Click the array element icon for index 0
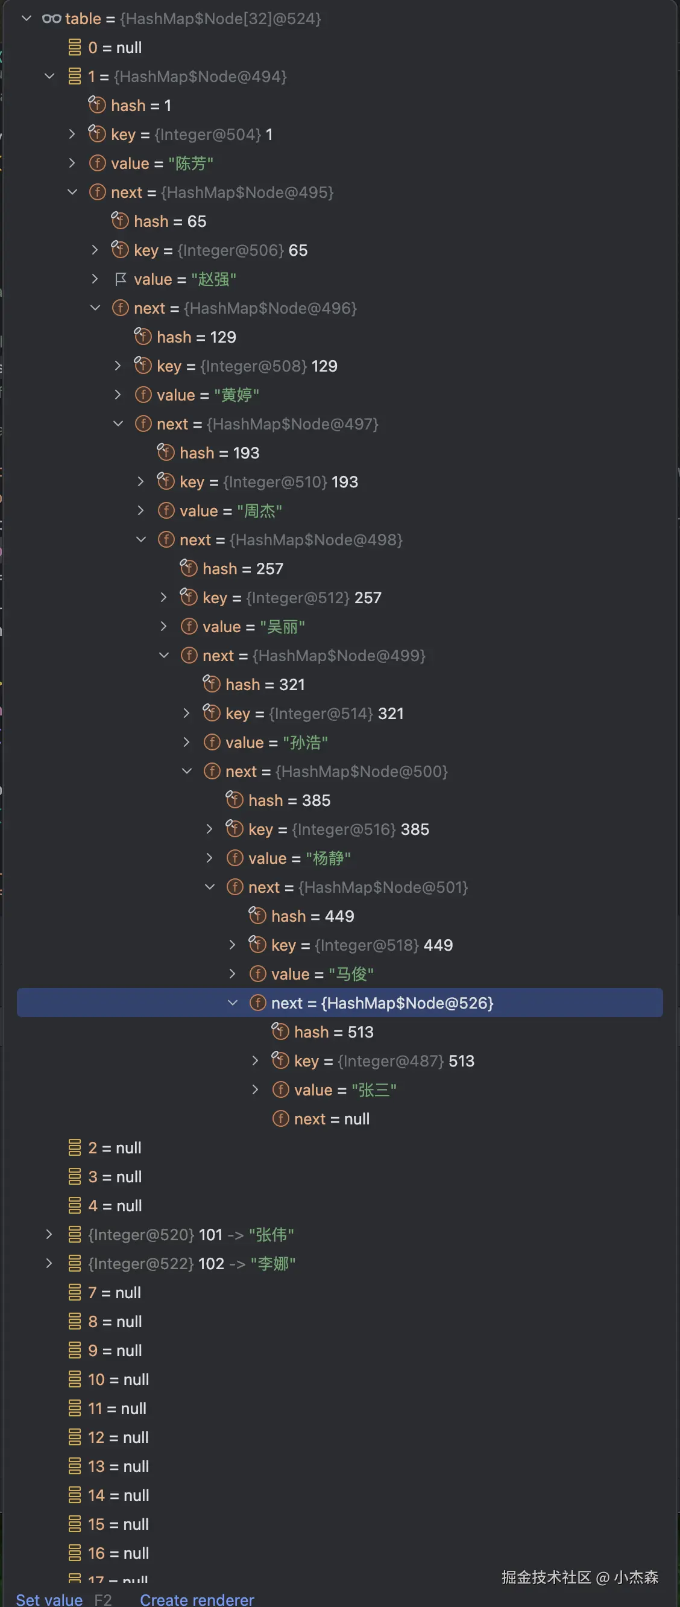Viewport: 680px width, 1607px height. (74, 47)
